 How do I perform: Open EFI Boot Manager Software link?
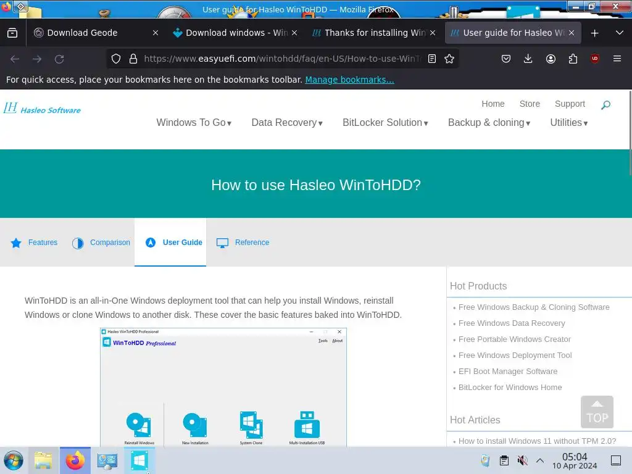(508, 371)
